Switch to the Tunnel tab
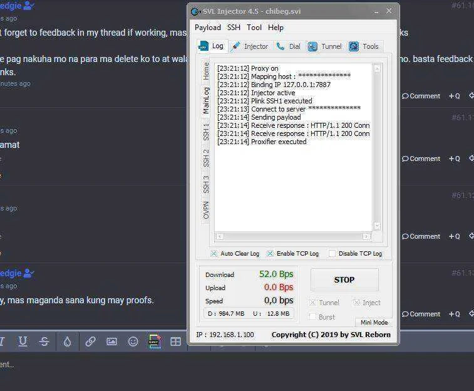The height and width of the screenshot is (391, 474). pos(325,46)
